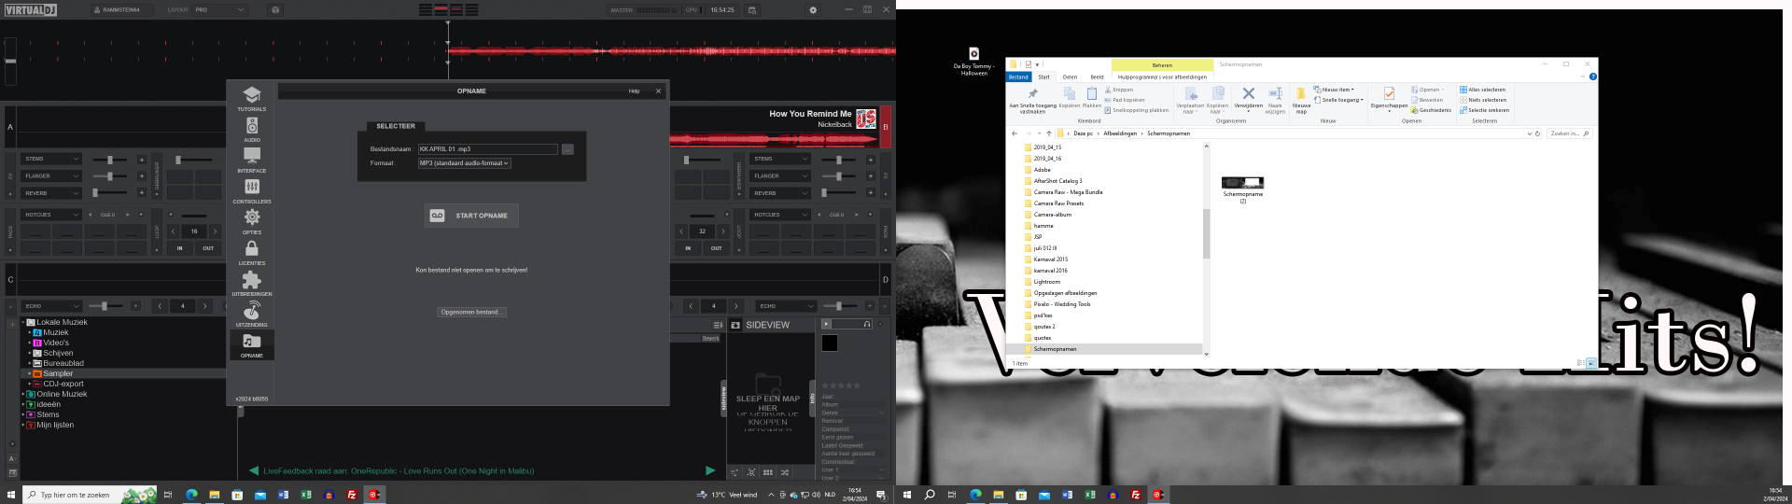The image size is (1792, 504).
Task: Refresh the Explorer folder view
Action: tap(1537, 133)
